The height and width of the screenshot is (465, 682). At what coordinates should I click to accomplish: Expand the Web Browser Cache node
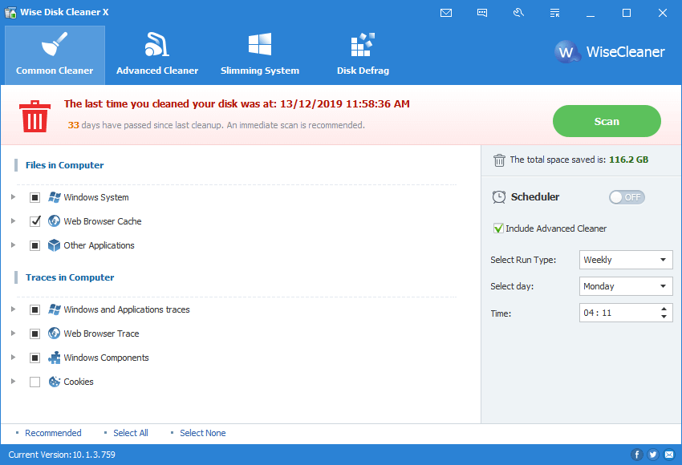coord(13,221)
